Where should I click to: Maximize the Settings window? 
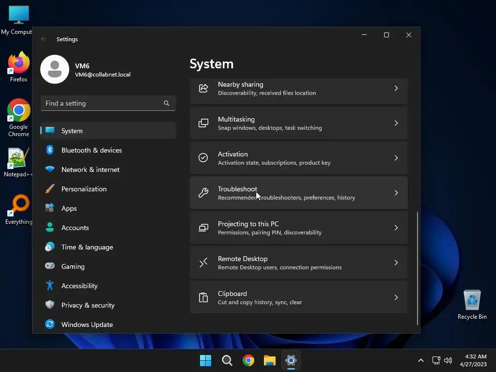(x=386, y=35)
